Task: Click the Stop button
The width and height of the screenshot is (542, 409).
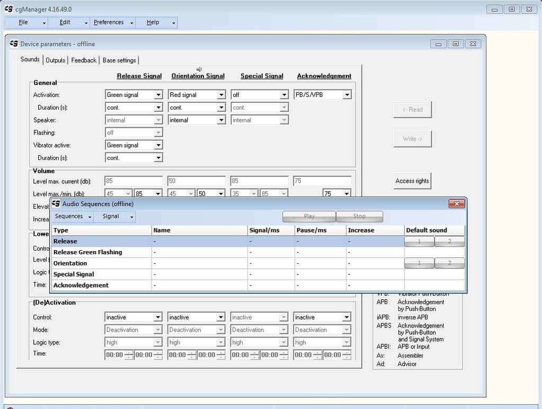Action: coord(359,216)
